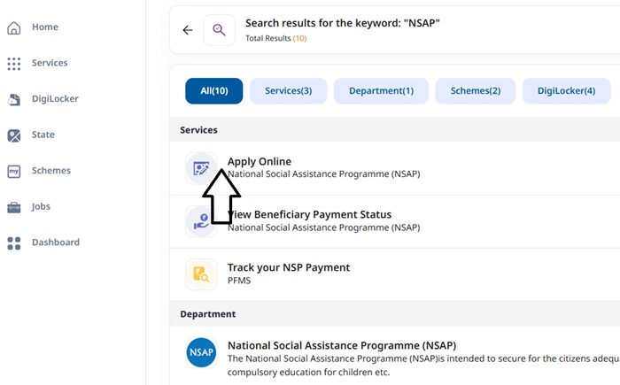620x385 pixels.
Task: Click NSAP subtitle under Apply Online
Action: (x=324, y=174)
